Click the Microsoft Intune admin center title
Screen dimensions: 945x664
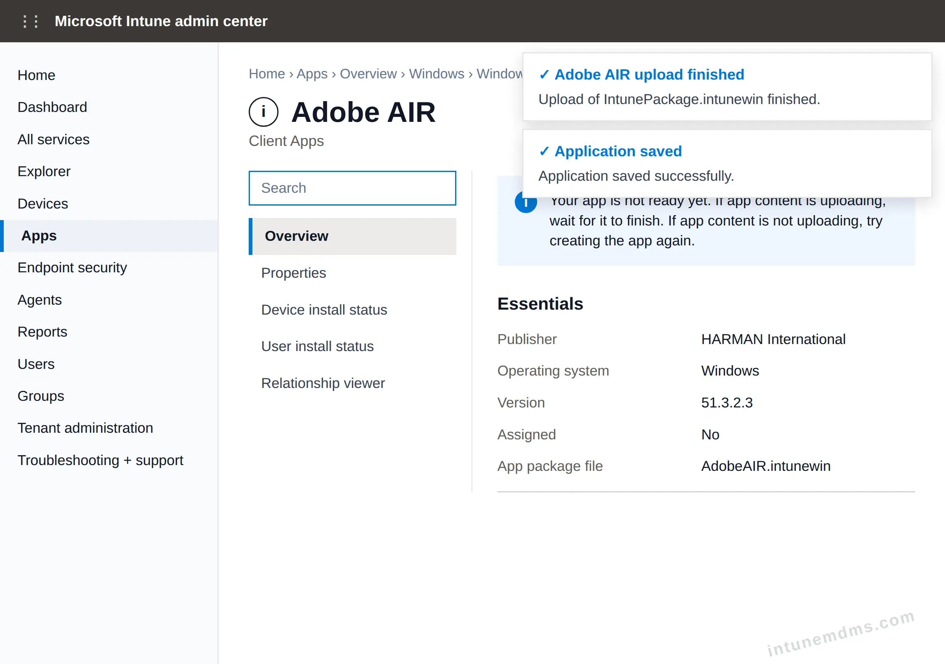pyautogui.click(x=161, y=21)
